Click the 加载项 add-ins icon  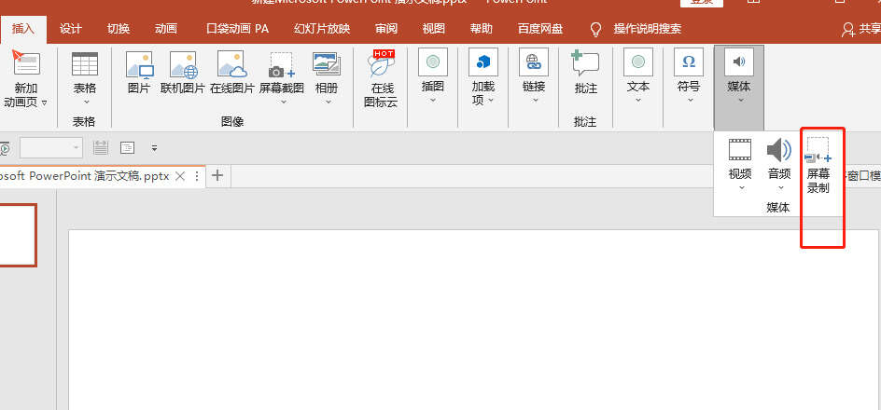coord(483,61)
